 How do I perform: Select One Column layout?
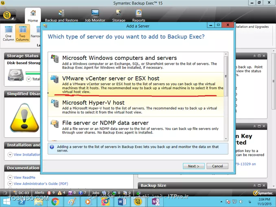pyautogui.click(x=8, y=33)
